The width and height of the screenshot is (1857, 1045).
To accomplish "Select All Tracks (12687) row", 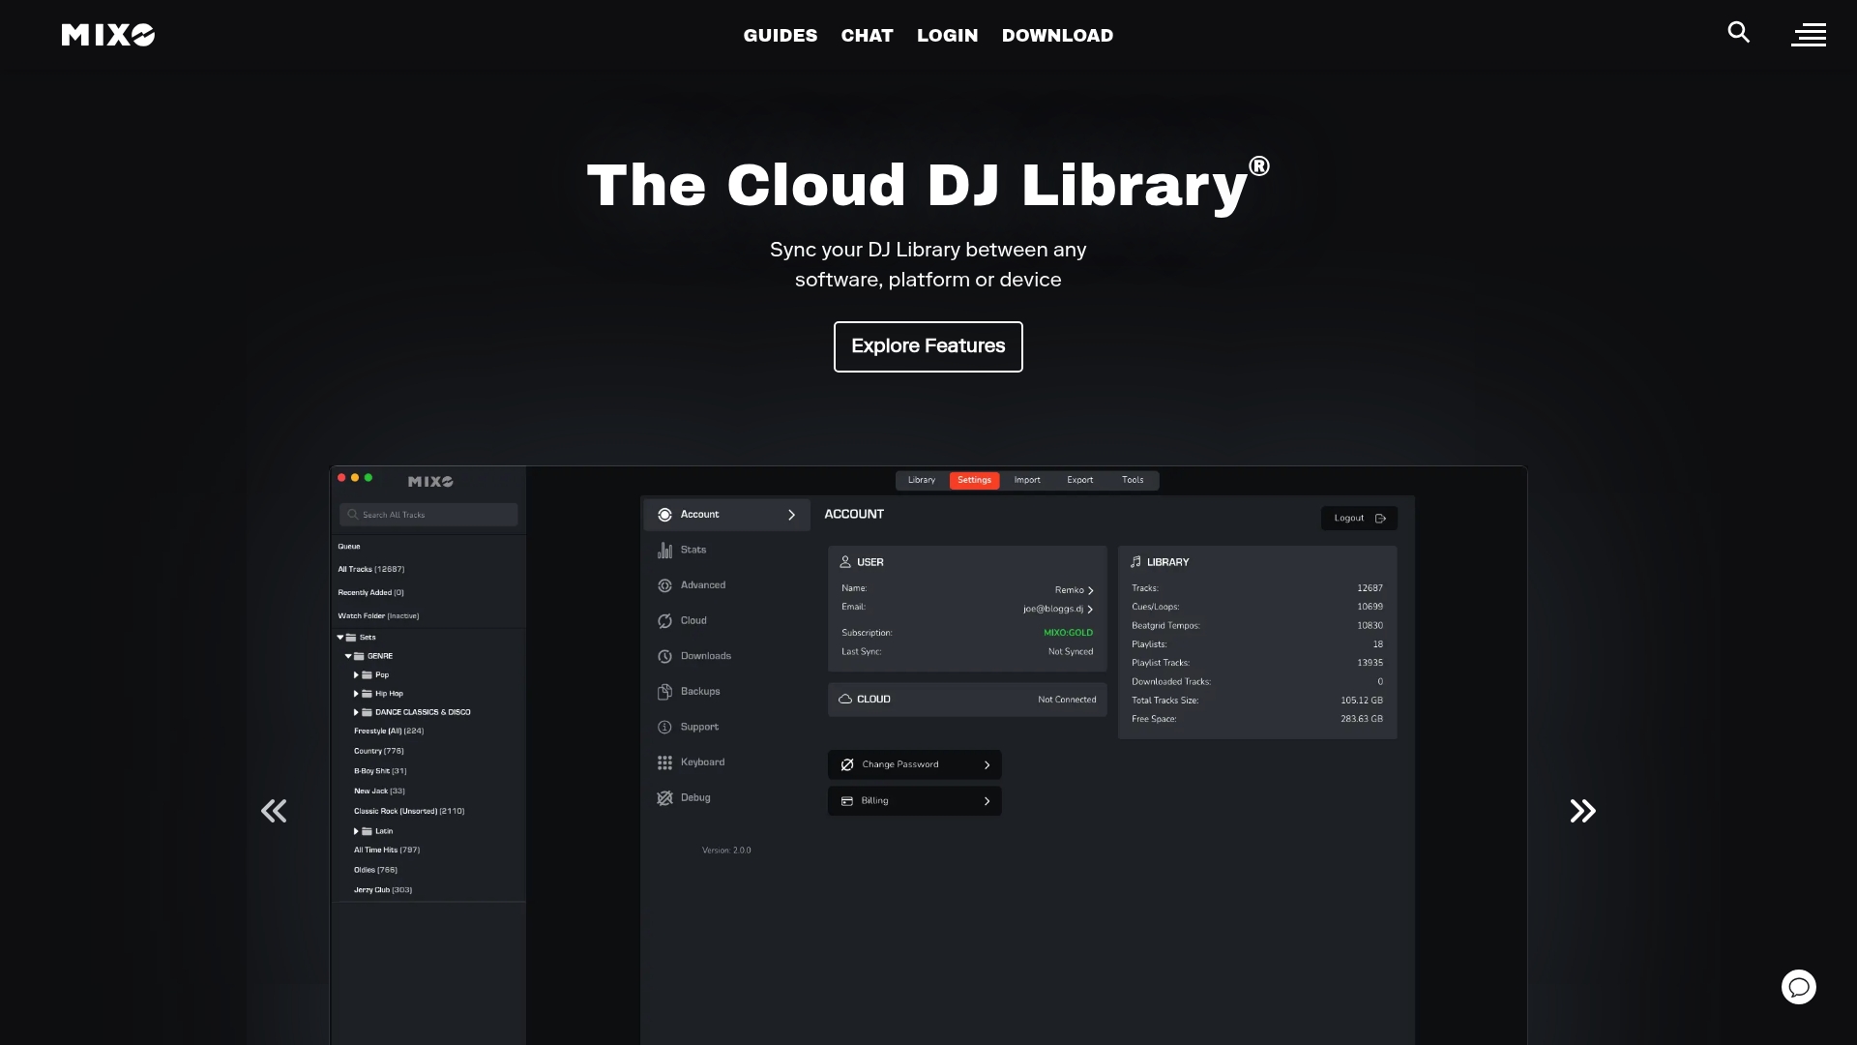I will 371,570.
